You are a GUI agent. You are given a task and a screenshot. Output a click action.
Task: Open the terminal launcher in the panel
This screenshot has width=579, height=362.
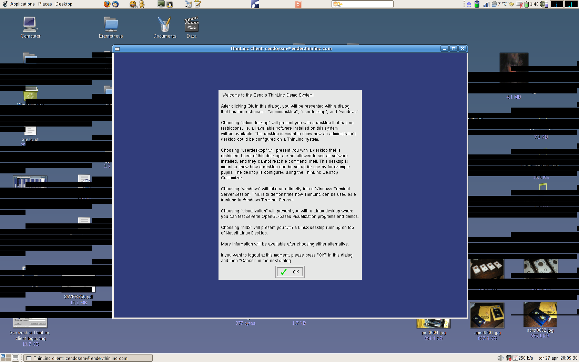click(161, 4)
